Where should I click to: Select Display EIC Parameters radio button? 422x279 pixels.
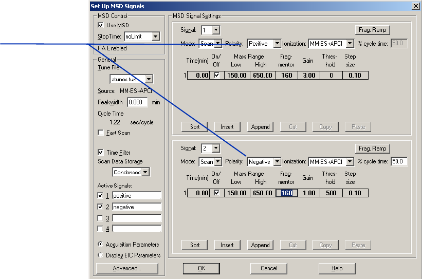pyautogui.click(x=100, y=255)
